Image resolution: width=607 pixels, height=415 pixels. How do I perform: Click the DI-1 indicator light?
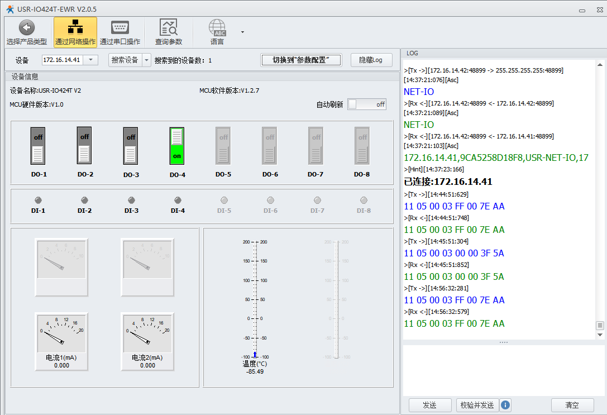coord(38,200)
